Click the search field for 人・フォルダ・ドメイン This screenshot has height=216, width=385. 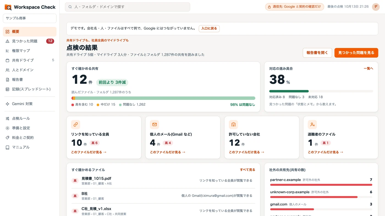127,7
